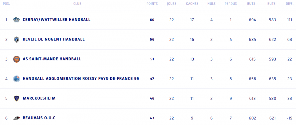Click the CLUB column header
Screen dimensions: 296x125
[78, 4]
